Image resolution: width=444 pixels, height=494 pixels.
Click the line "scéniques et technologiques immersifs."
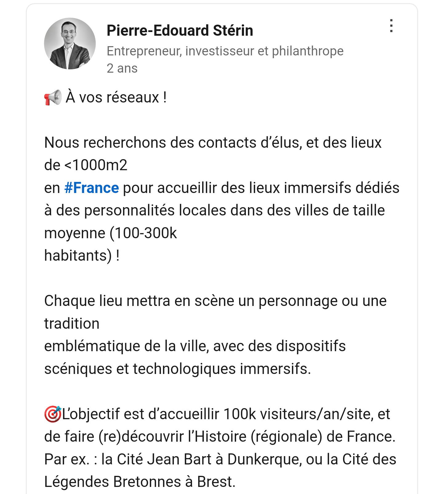point(178,369)
